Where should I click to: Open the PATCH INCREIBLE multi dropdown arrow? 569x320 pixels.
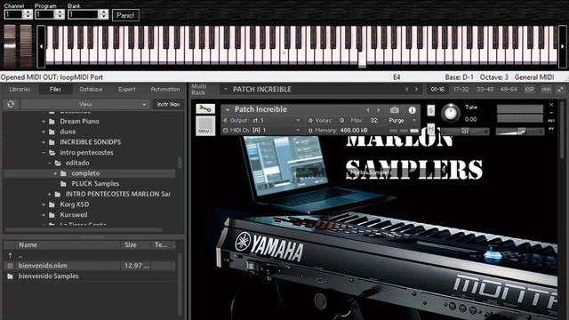(226, 89)
